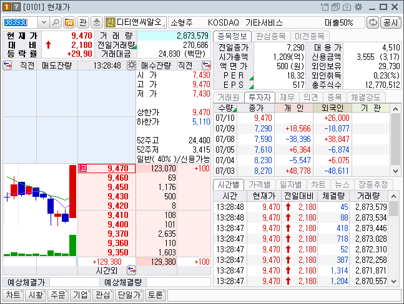Toggle the PER label
The height and width of the screenshot is (304, 404).
234,75
